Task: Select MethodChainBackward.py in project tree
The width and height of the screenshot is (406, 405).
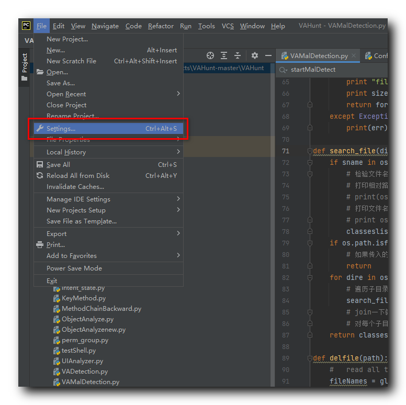Action: [101, 309]
